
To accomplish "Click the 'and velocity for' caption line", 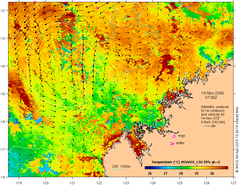I will 213,115.
